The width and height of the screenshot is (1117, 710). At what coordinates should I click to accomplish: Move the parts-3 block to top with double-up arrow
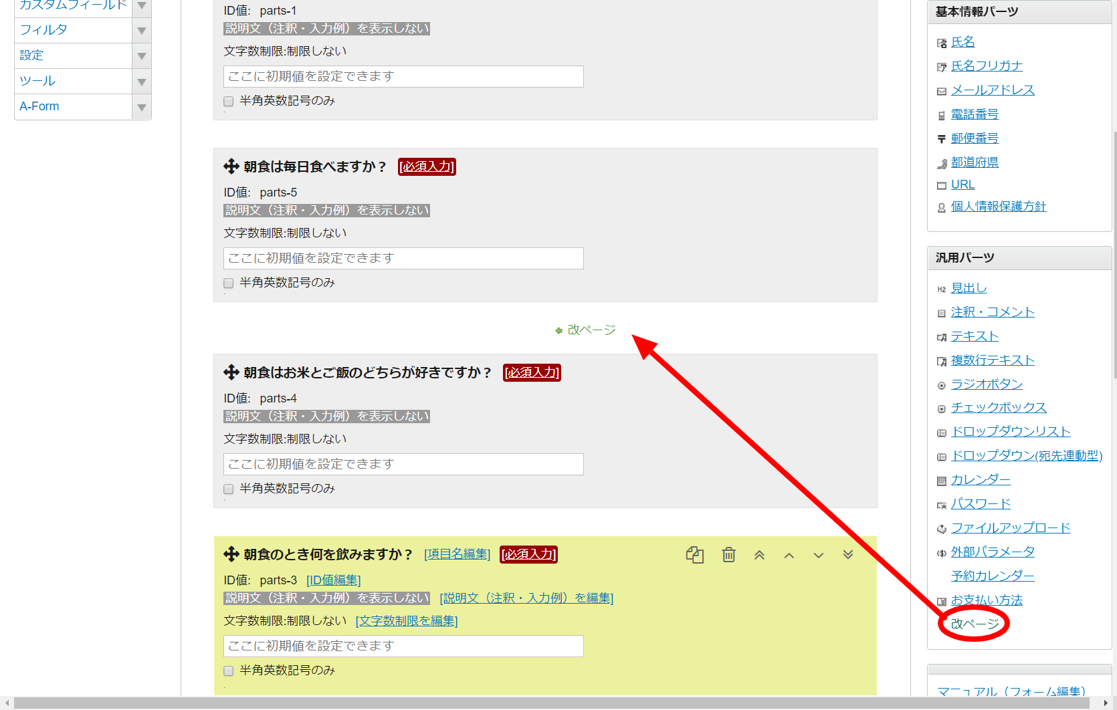pyautogui.click(x=759, y=555)
